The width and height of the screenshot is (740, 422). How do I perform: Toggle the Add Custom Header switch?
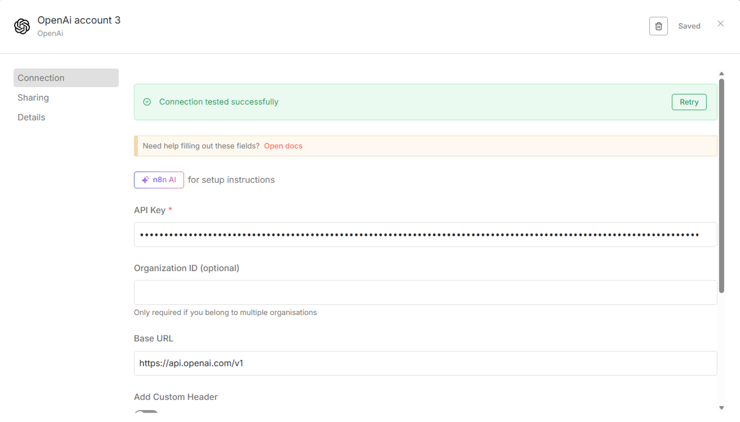(146, 412)
